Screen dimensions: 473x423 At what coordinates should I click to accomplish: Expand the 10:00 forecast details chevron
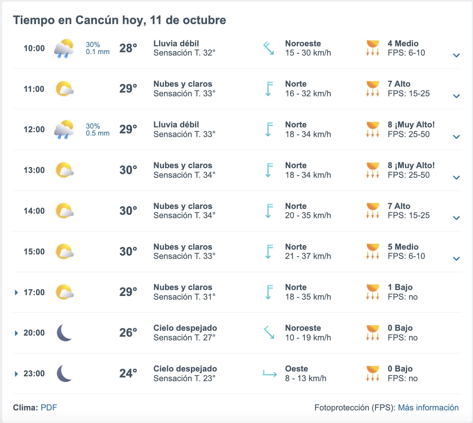tap(456, 56)
